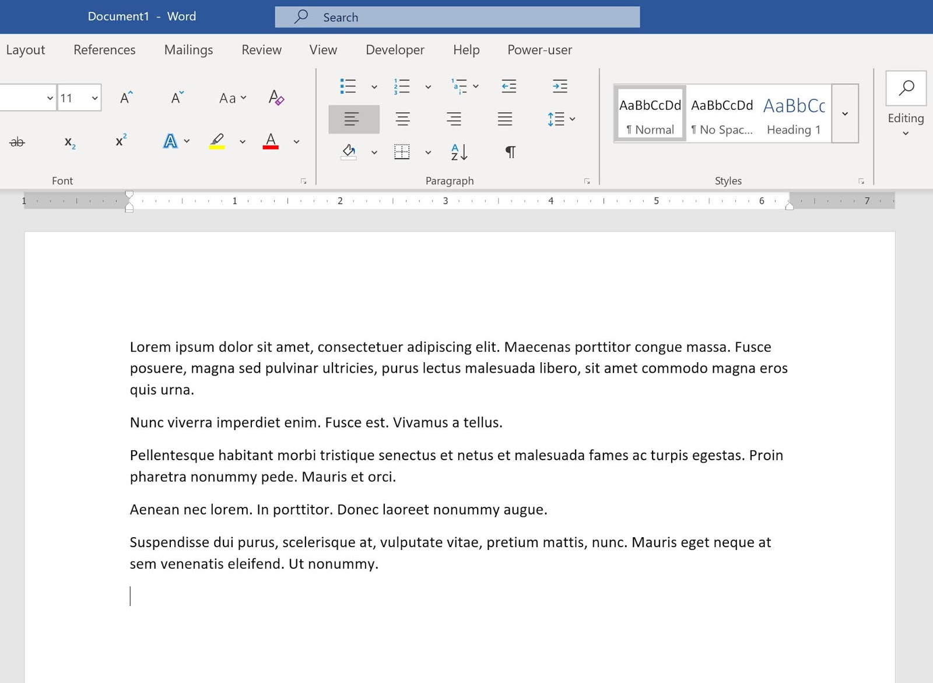Switch to the Review tab
Viewport: 933px width, 683px height.
[x=261, y=50]
